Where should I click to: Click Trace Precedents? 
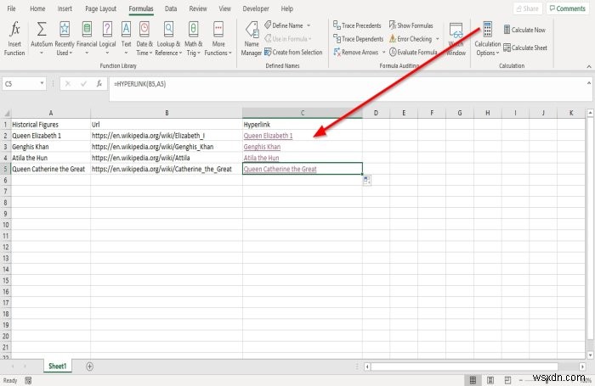(x=357, y=25)
